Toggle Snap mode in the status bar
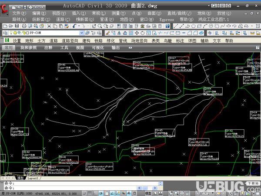261x196 pixels. [x=84, y=193]
